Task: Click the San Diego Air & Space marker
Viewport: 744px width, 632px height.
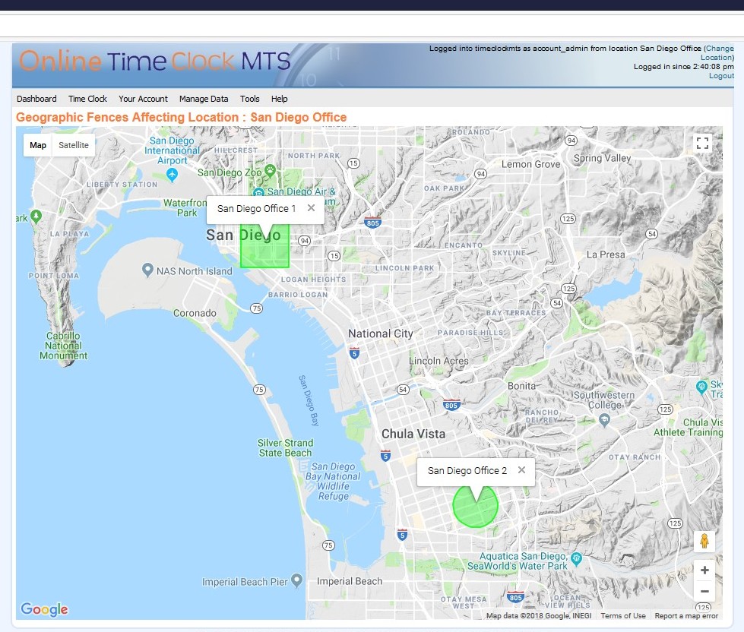Action: click(258, 192)
